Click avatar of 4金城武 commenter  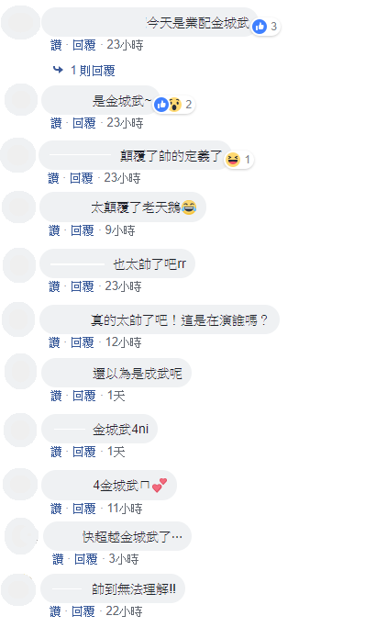[20, 484]
